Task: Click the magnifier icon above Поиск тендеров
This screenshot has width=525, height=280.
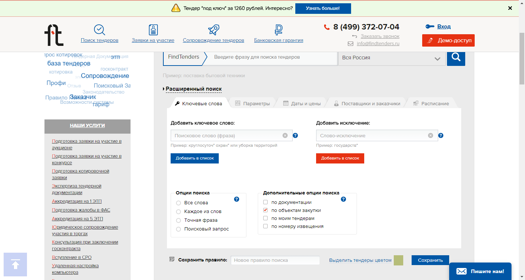Action: coord(100,29)
